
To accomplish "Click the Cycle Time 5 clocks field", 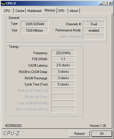I will point(63,84).
